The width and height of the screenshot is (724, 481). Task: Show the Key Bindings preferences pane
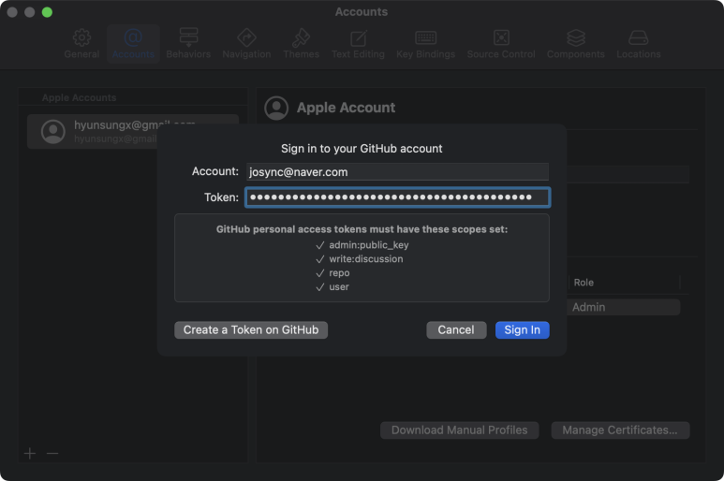[426, 44]
